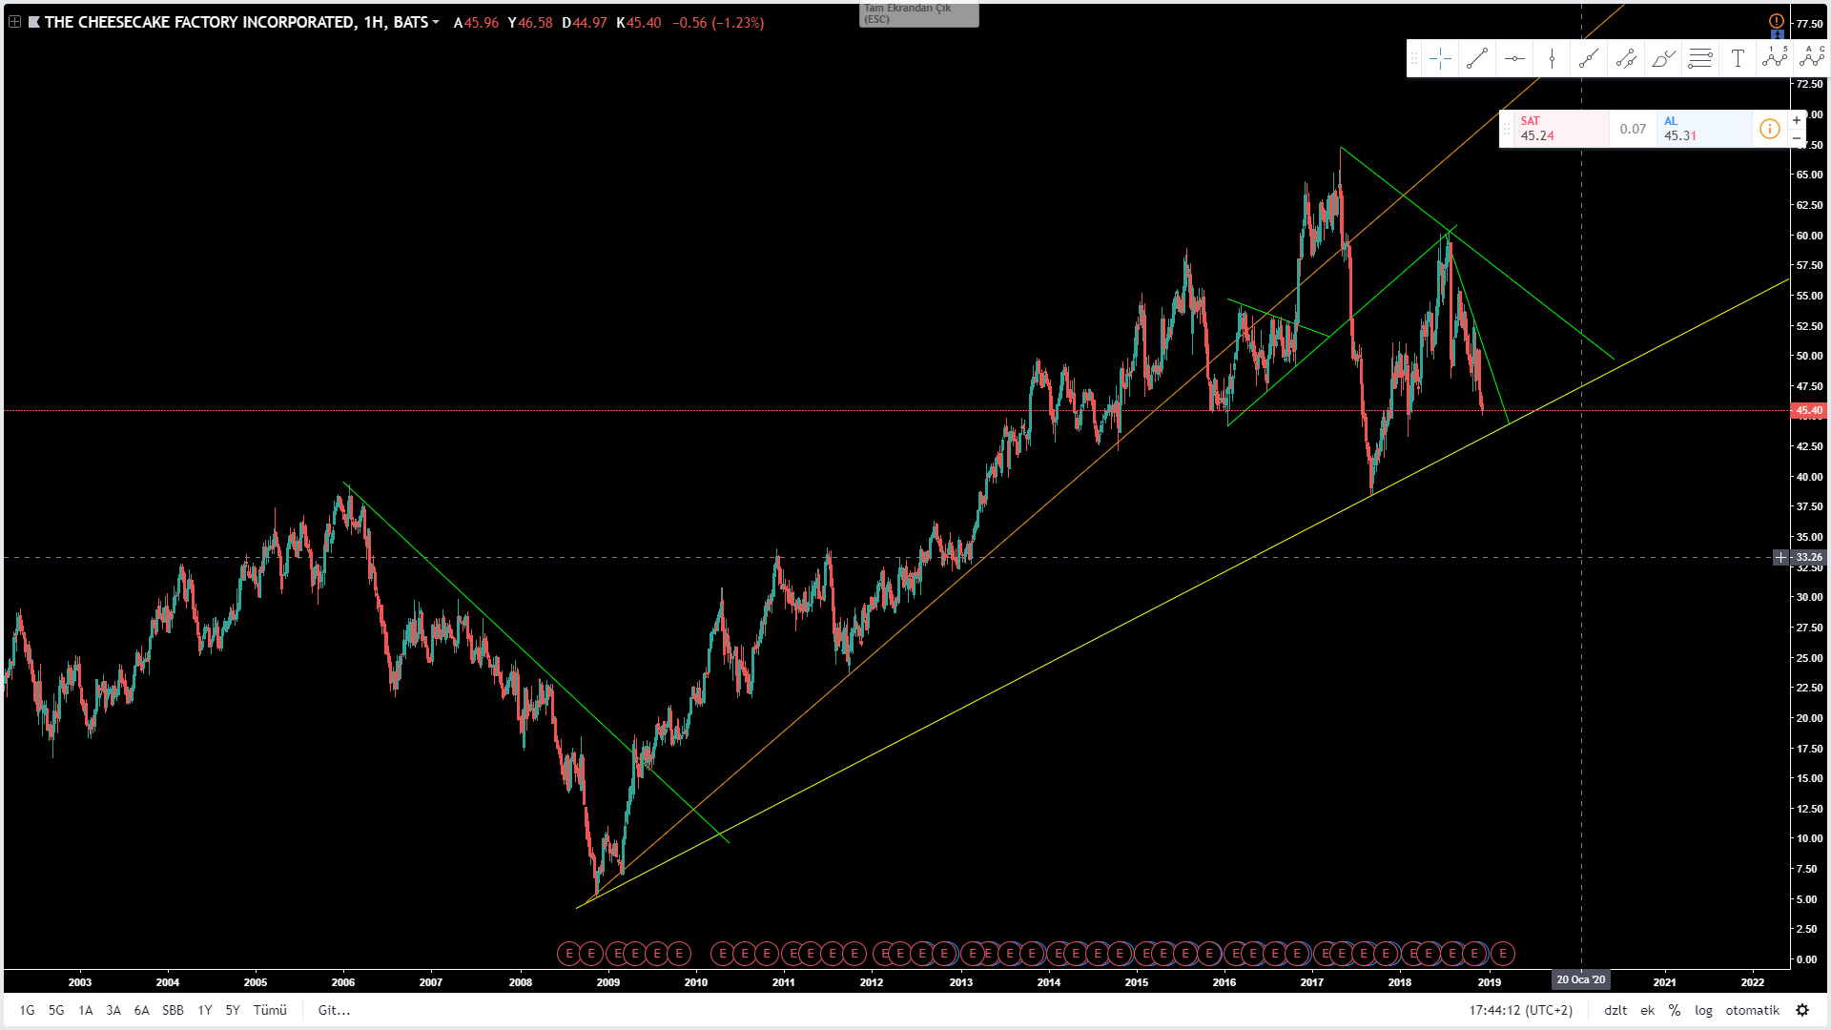Open chart settings gear icon

tap(1802, 1010)
